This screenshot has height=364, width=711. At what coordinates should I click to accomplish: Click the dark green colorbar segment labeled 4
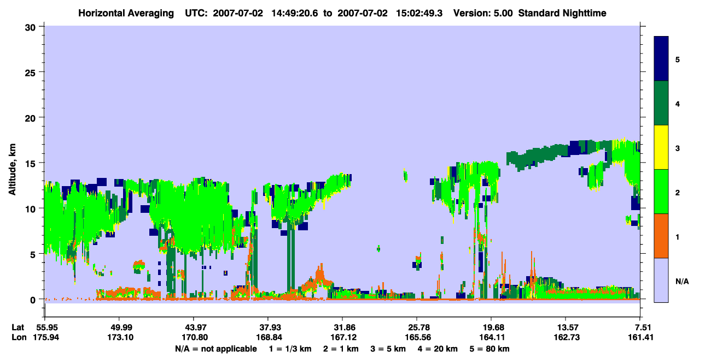tap(661, 103)
